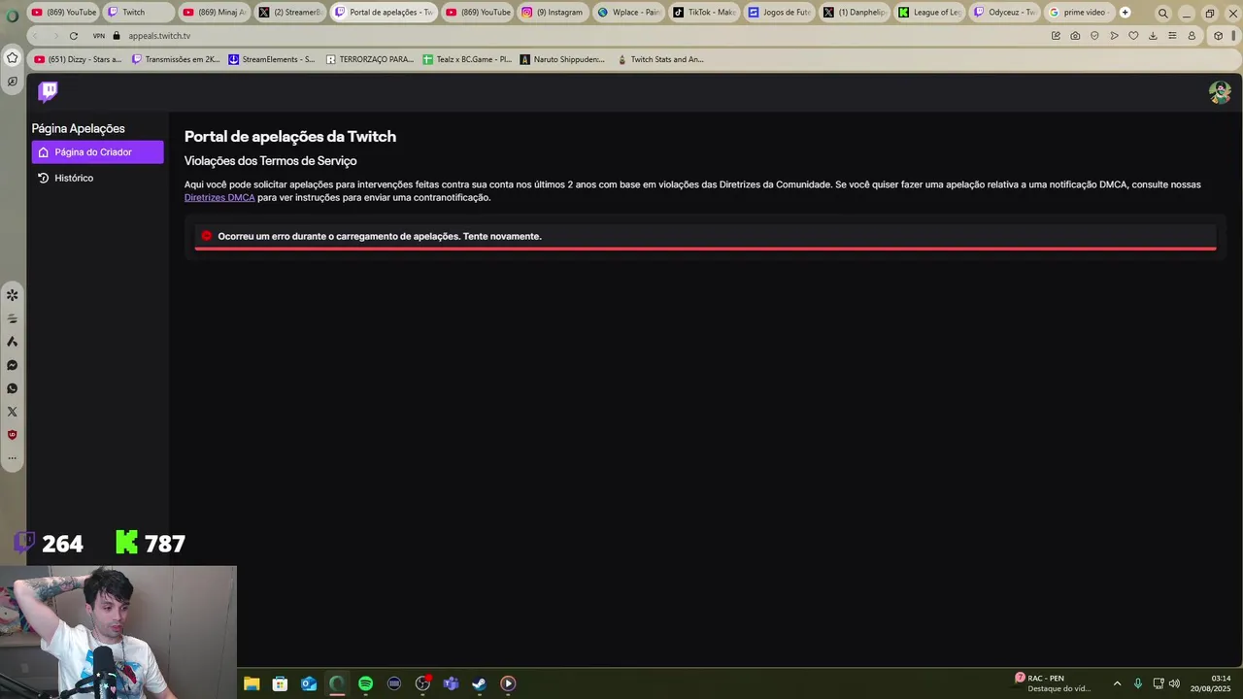Switch to the TikTok - Make tab
This screenshot has height=699, width=1243.
[x=704, y=13]
